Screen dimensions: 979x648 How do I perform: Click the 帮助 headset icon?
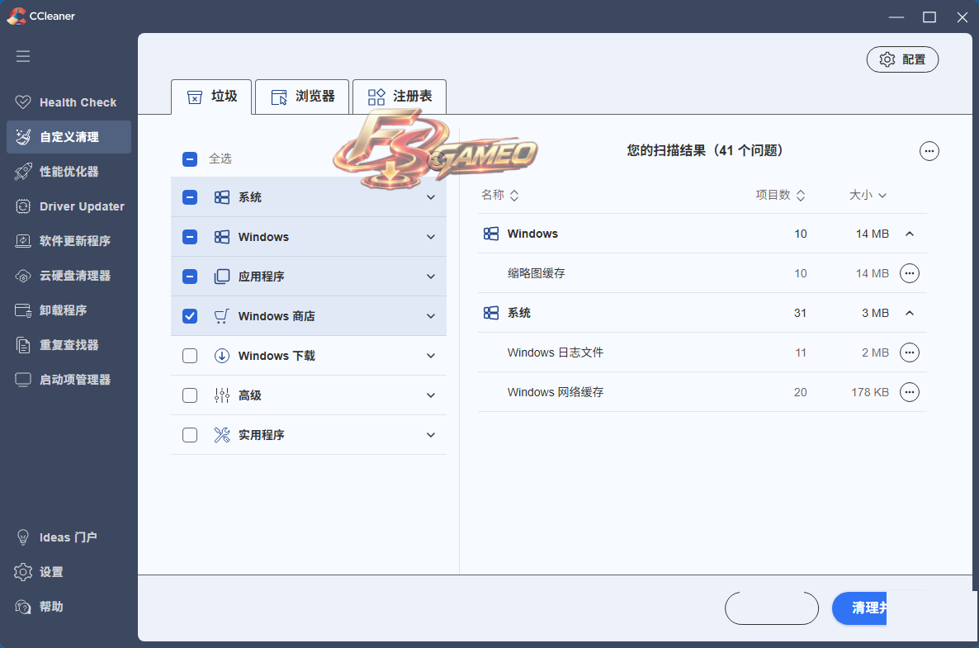click(x=23, y=607)
